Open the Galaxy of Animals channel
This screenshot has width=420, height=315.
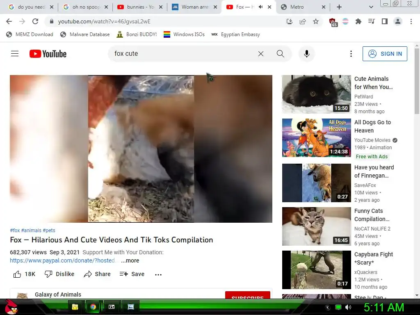click(x=58, y=294)
